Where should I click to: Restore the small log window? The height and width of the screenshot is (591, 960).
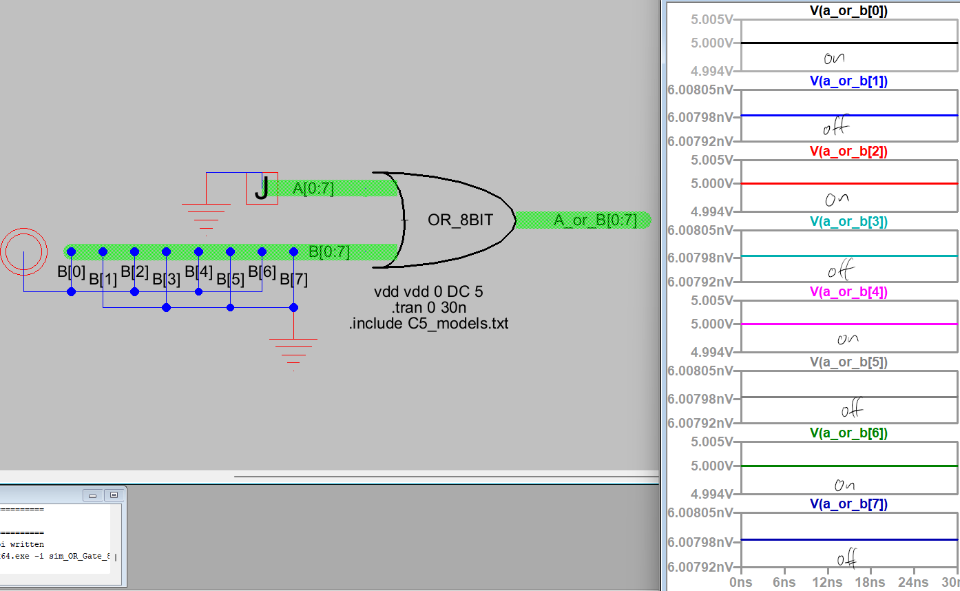(x=114, y=495)
